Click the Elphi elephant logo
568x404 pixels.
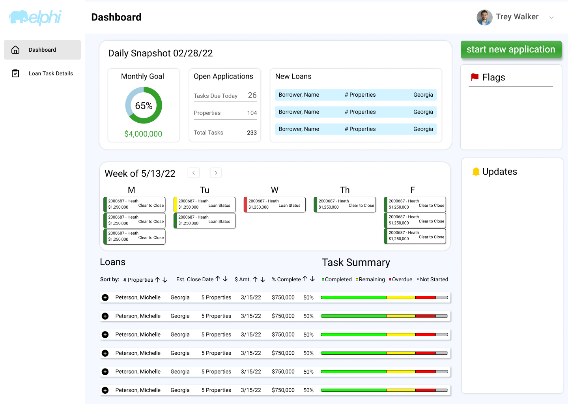(x=35, y=17)
